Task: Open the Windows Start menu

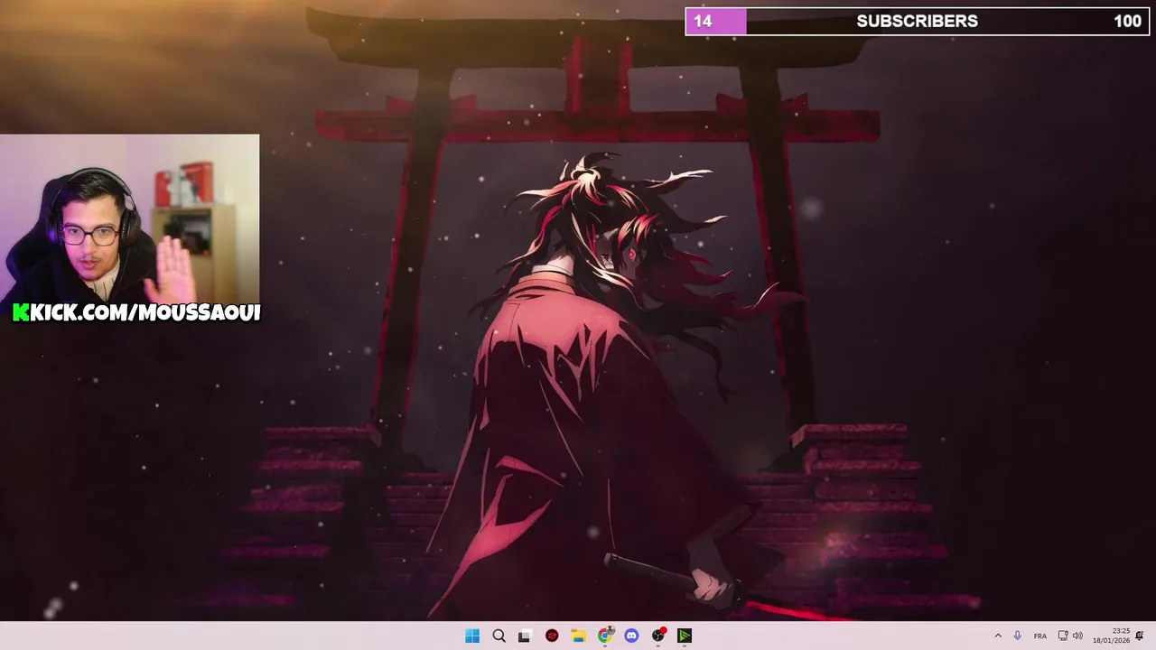Action: (x=472, y=636)
